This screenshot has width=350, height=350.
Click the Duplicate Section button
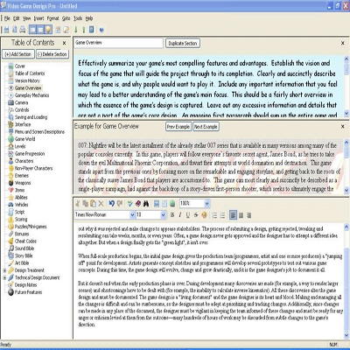click(183, 43)
